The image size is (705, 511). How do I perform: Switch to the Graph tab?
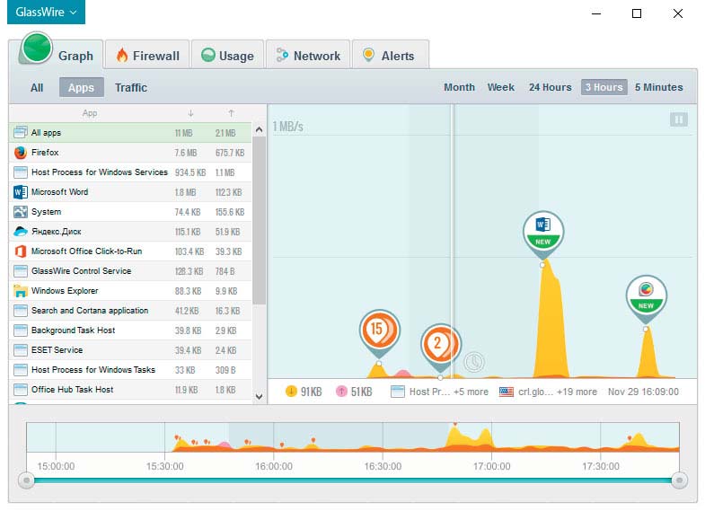point(57,54)
